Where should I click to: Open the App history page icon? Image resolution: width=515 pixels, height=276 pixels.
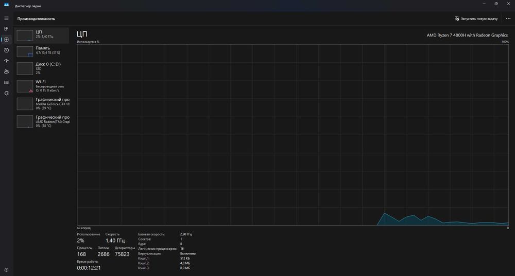[6, 50]
